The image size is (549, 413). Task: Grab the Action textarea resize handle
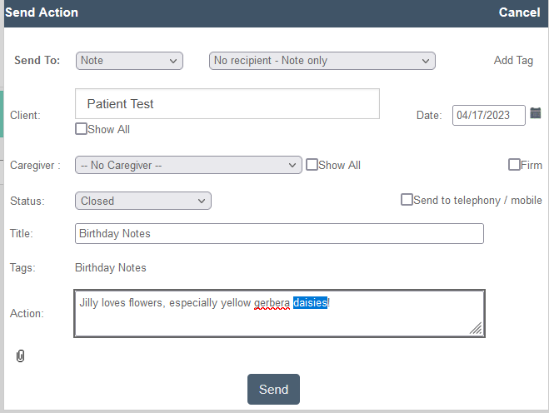(x=477, y=328)
